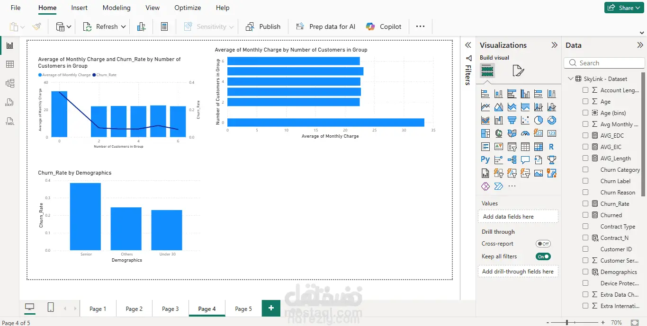The height and width of the screenshot is (326, 647).
Task: Check the Demographics field checkbox
Action: pos(585,272)
